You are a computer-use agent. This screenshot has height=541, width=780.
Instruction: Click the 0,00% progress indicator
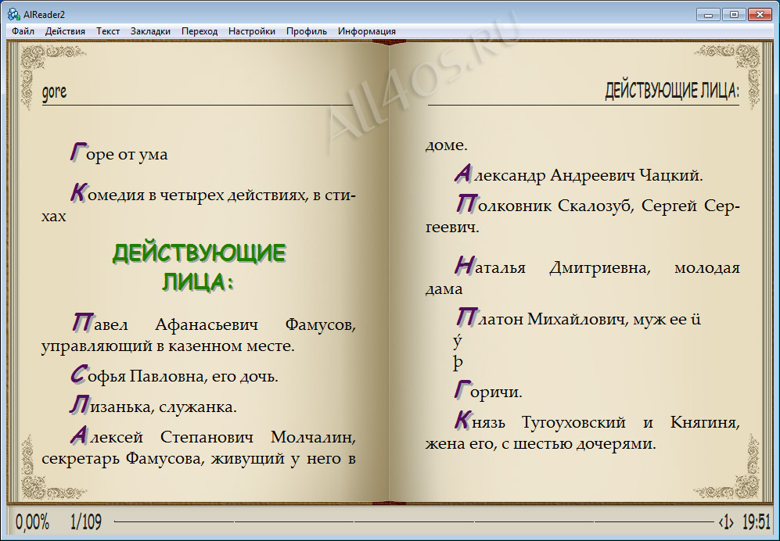[32, 522]
